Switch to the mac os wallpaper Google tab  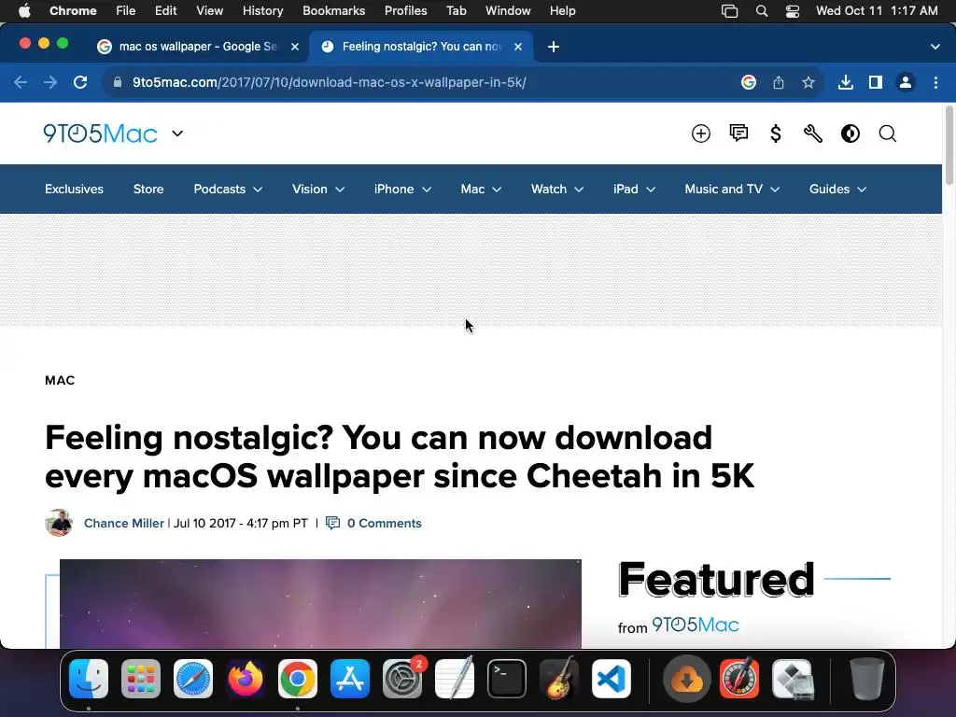pyautogui.click(x=198, y=47)
